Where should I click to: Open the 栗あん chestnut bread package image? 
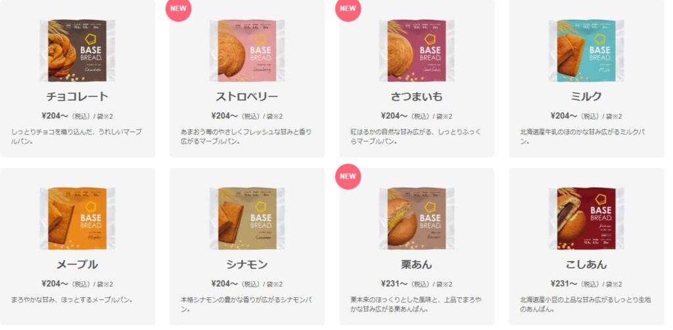point(416,218)
